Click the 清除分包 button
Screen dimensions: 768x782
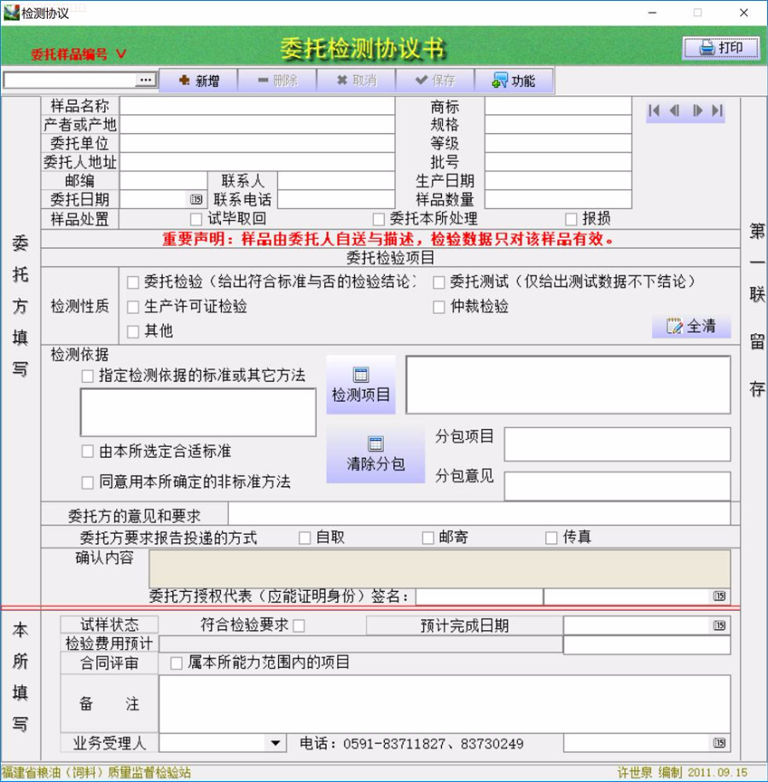[x=375, y=454]
